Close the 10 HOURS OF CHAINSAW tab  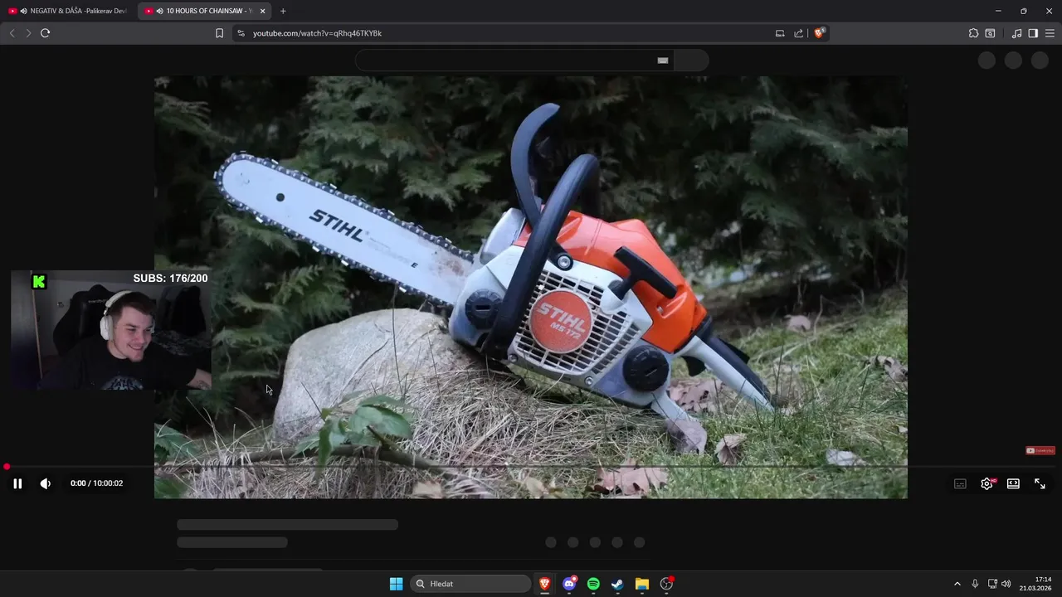pos(263,11)
